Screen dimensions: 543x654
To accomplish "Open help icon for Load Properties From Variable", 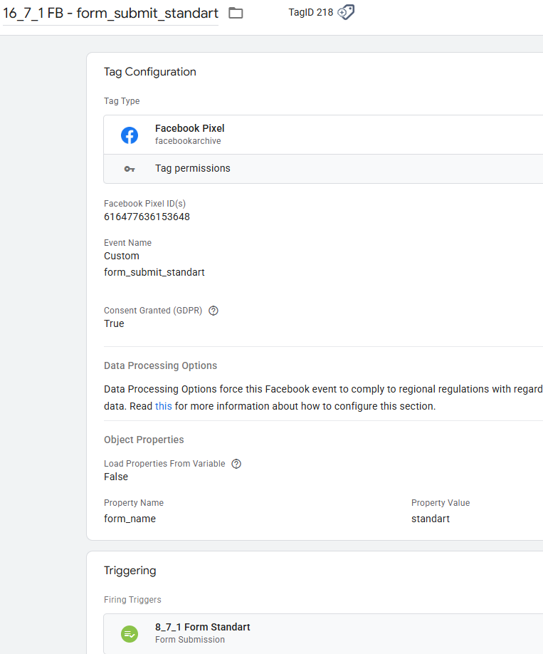I will point(236,464).
